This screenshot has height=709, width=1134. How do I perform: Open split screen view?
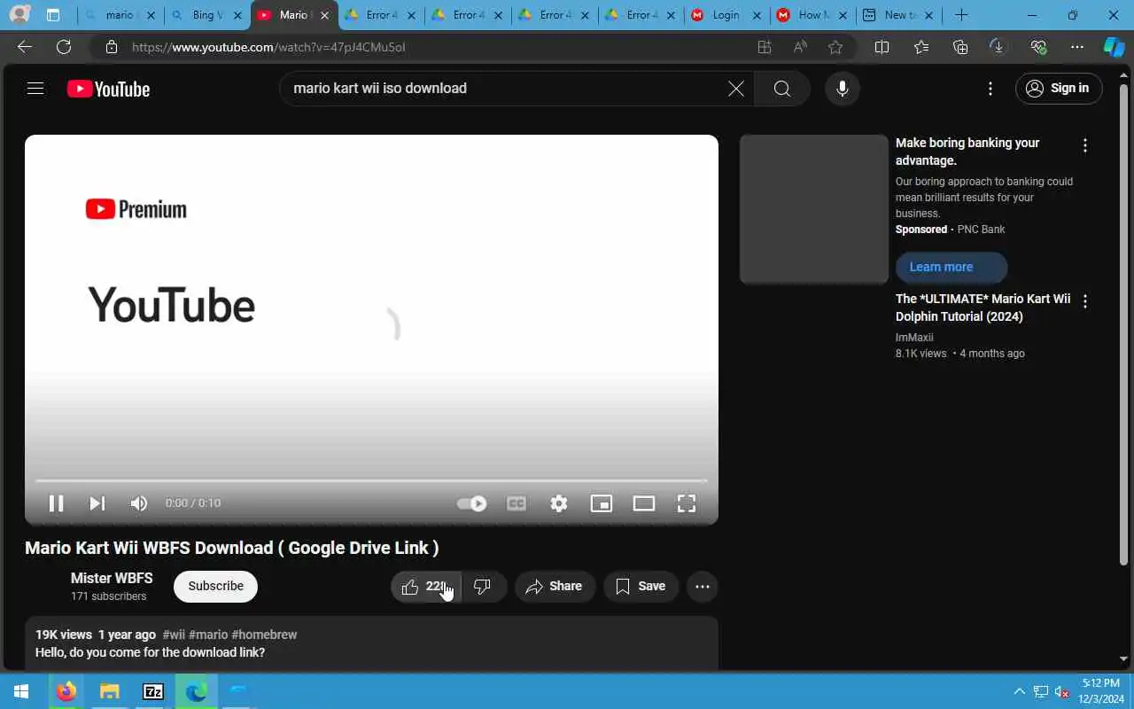tap(882, 47)
